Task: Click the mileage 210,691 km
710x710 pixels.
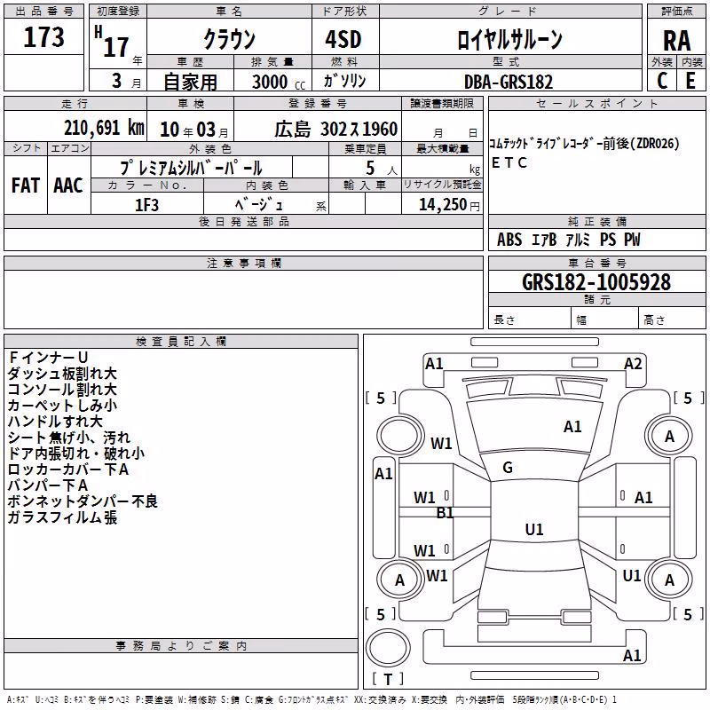Action: coord(104,128)
